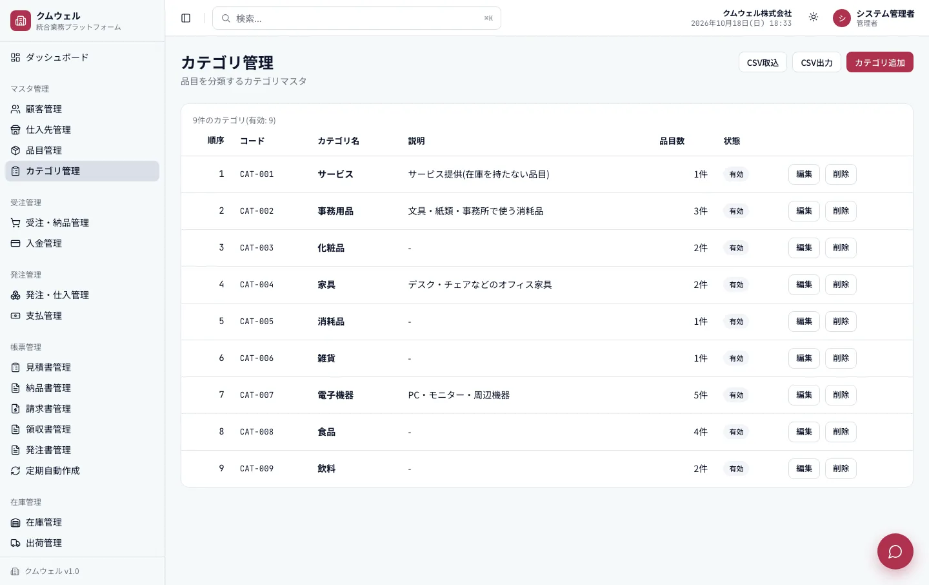Edit the 飲料 category row
This screenshot has height=585, width=929.
pyautogui.click(x=804, y=469)
